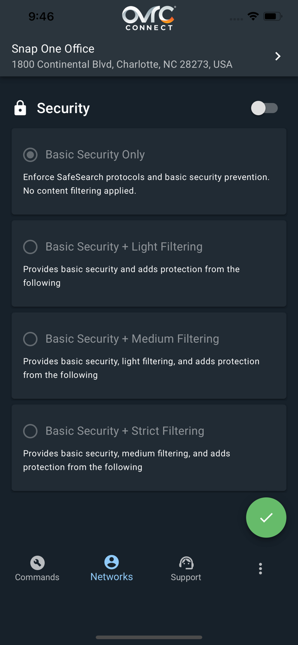Select the Commands wrench icon
Viewport: 298px width, 645px height.
point(37,562)
